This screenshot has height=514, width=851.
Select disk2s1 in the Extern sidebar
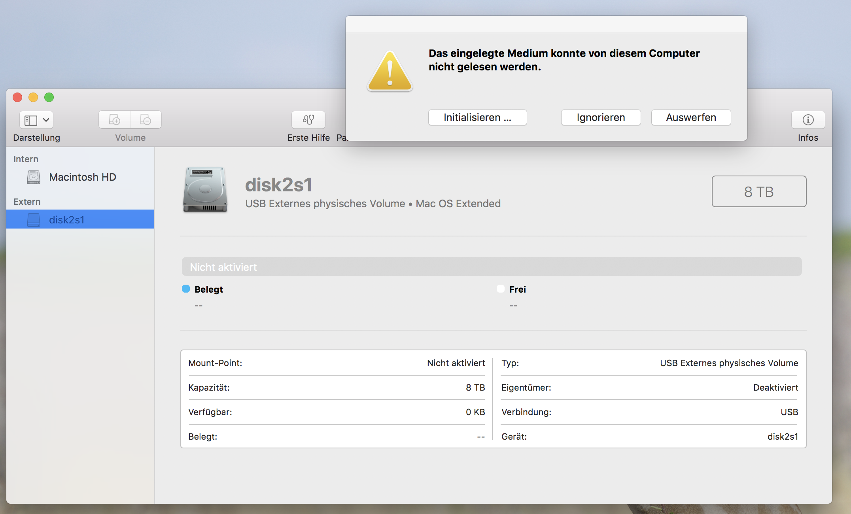66,220
